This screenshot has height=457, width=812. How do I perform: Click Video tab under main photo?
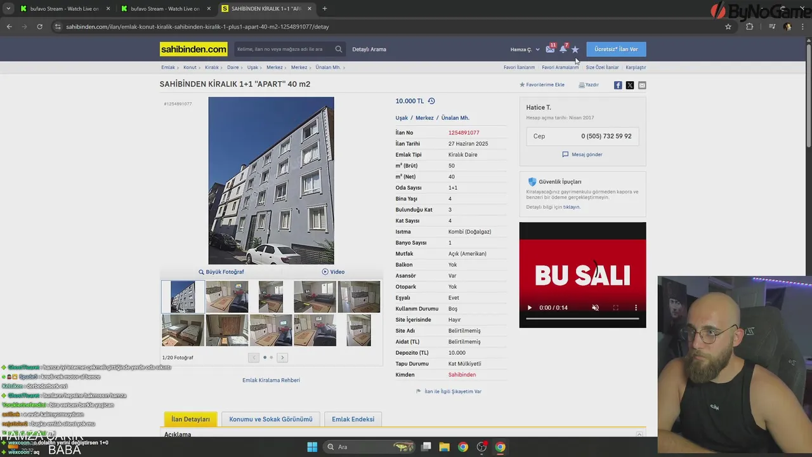(333, 272)
